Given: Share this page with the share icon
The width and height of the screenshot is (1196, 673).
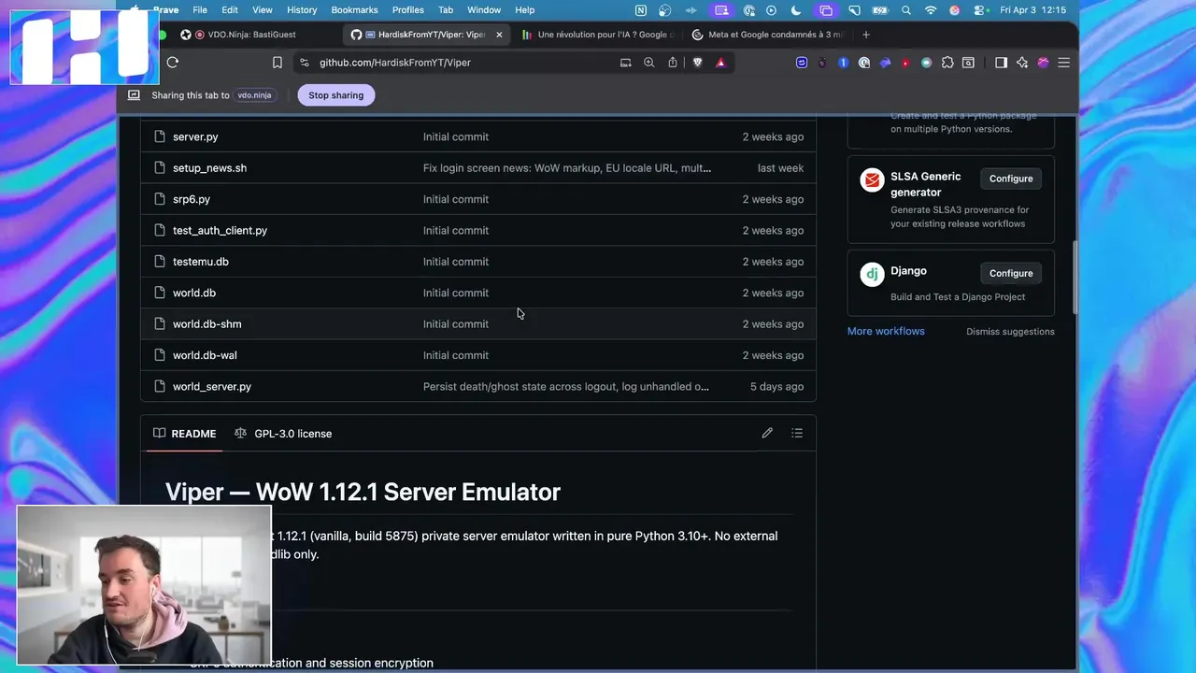Looking at the screenshot, I should (x=673, y=63).
